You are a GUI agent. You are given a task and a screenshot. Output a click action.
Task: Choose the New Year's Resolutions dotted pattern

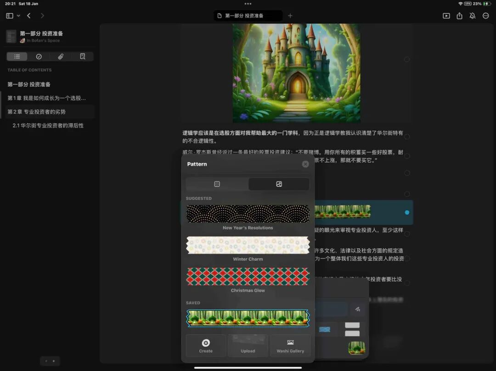(248, 214)
